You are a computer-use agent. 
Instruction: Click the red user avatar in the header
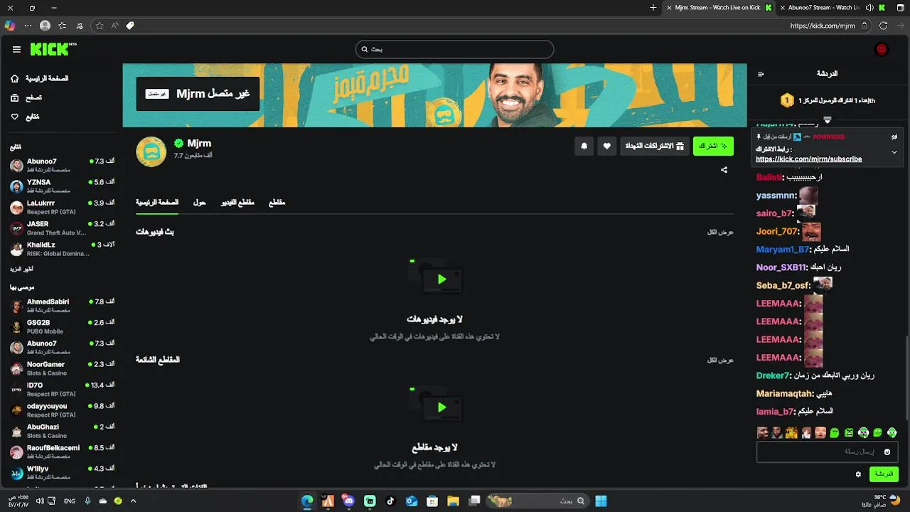(882, 49)
